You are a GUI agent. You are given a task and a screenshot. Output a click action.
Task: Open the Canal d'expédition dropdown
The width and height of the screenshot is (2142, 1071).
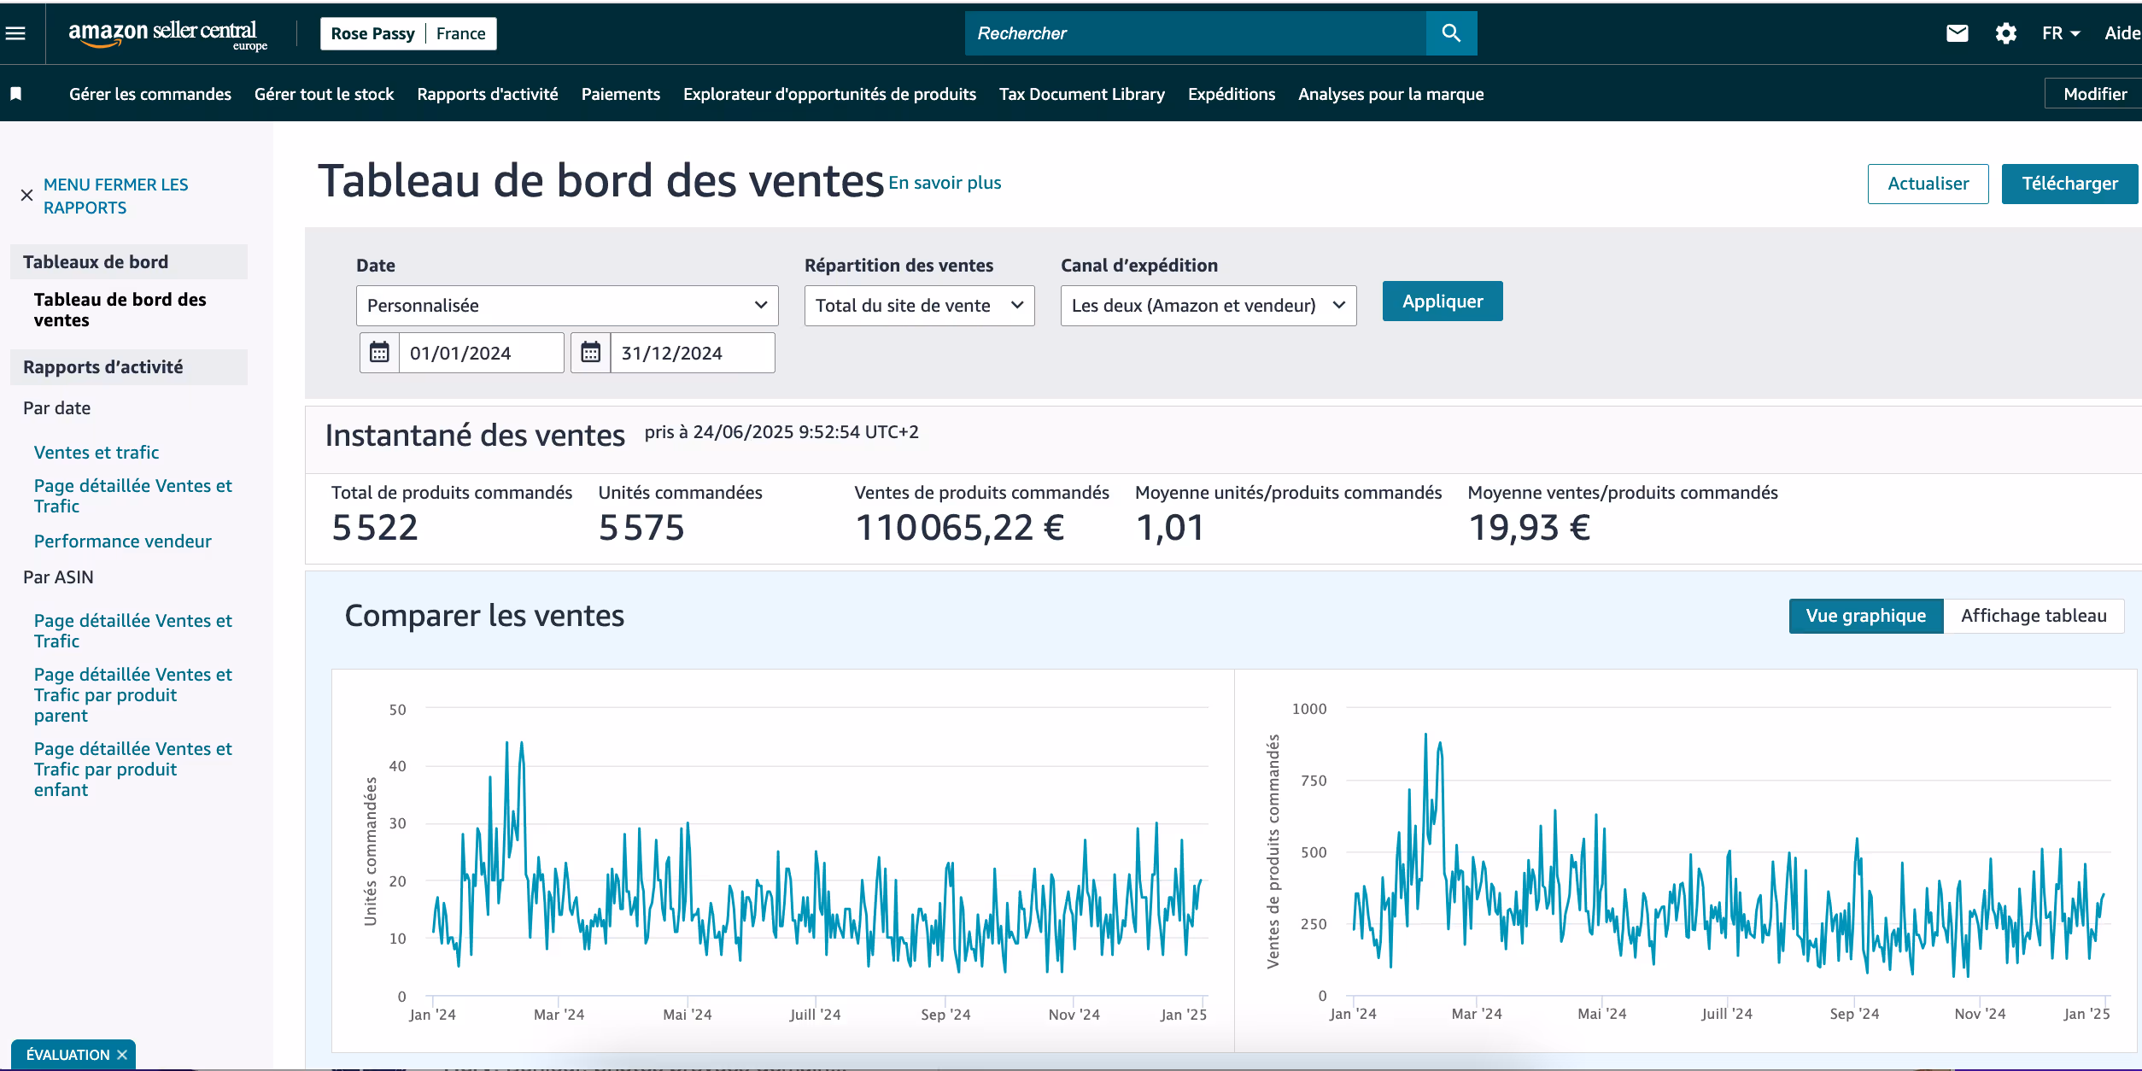coord(1208,305)
